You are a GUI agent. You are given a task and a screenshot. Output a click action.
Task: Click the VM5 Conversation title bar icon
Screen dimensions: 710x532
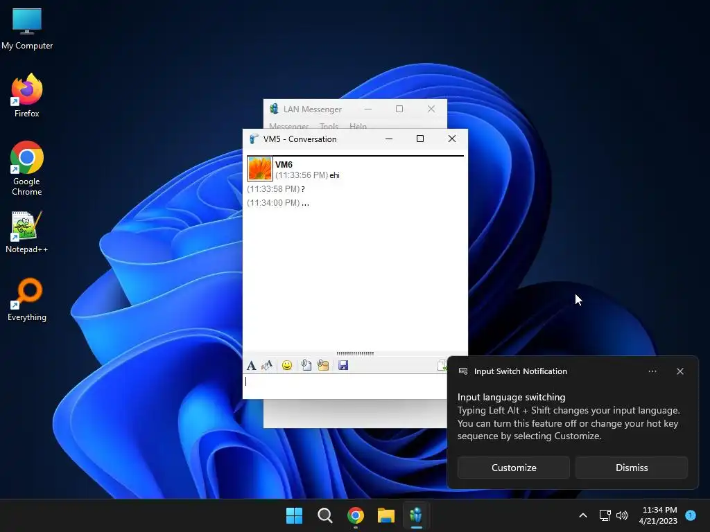tap(254, 139)
